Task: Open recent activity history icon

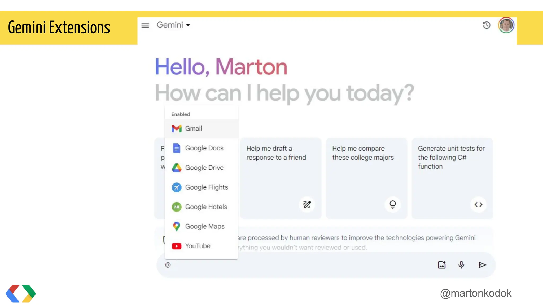Action: [486, 25]
